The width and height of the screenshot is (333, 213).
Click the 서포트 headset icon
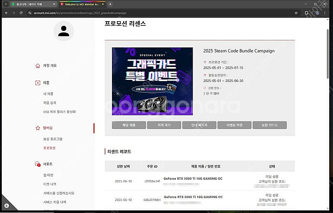[x=37, y=164]
